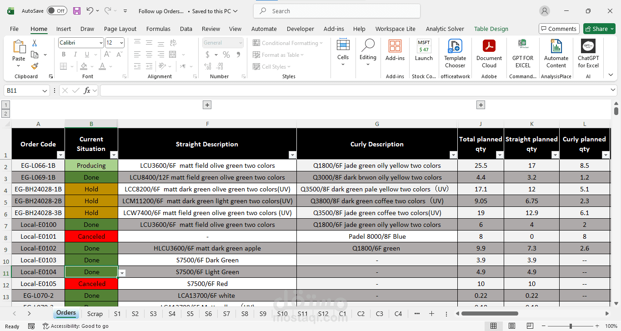The width and height of the screenshot is (621, 331).
Task: Open the Comments button
Action: pyautogui.click(x=559, y=29)
